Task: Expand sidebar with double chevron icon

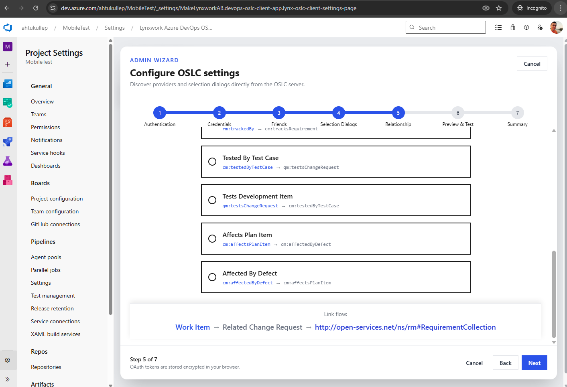Action: [x=8, y=379]
